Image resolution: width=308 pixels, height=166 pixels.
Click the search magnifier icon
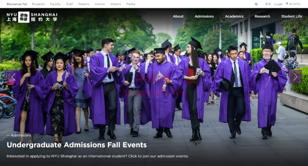[x=256, y=4]
